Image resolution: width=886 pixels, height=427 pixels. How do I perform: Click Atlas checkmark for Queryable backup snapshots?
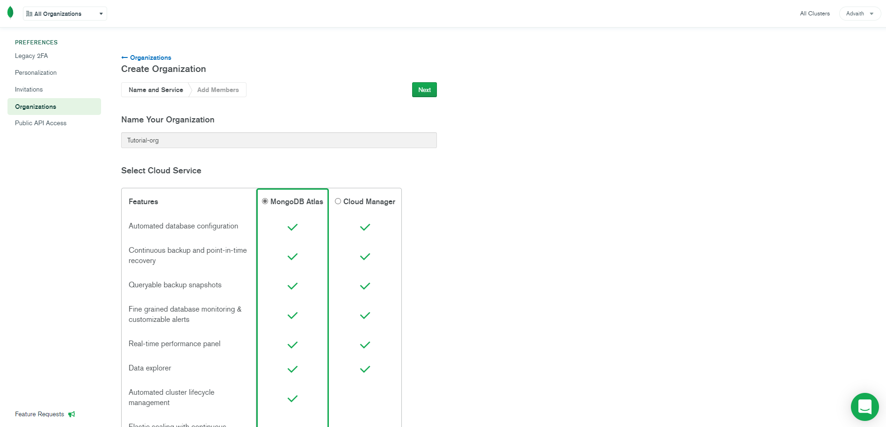coord(292,286)
